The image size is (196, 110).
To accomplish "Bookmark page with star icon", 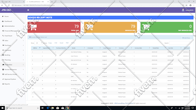I will coord(186,5).
